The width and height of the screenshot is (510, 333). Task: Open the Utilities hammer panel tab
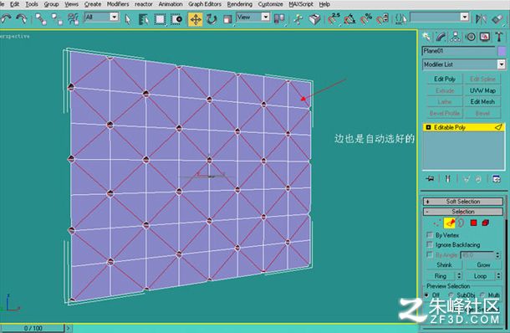tap(499, 37)
